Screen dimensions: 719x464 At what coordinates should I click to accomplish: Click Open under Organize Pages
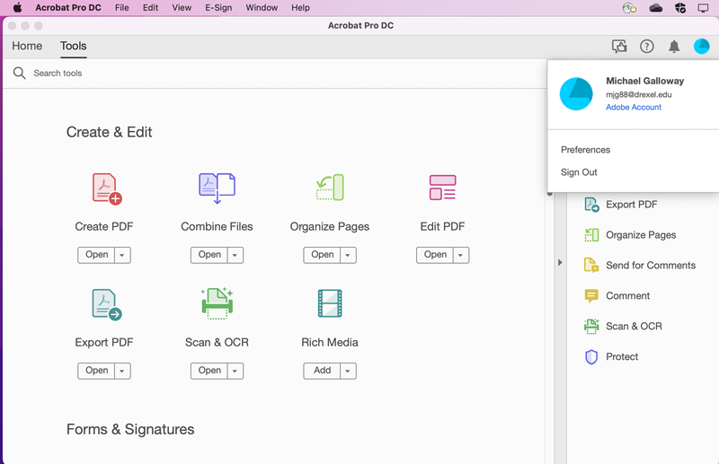(322, 255)
